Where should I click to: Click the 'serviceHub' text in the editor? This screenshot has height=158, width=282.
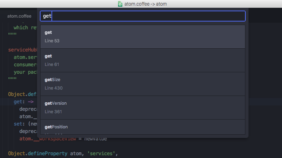[22, 50]
